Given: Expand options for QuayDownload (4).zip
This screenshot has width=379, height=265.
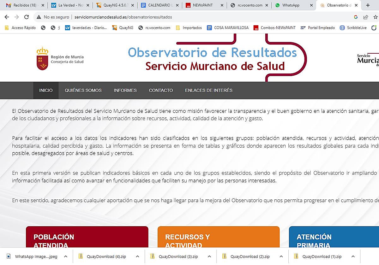Looking at the screenshot, I should pos(137,256).
